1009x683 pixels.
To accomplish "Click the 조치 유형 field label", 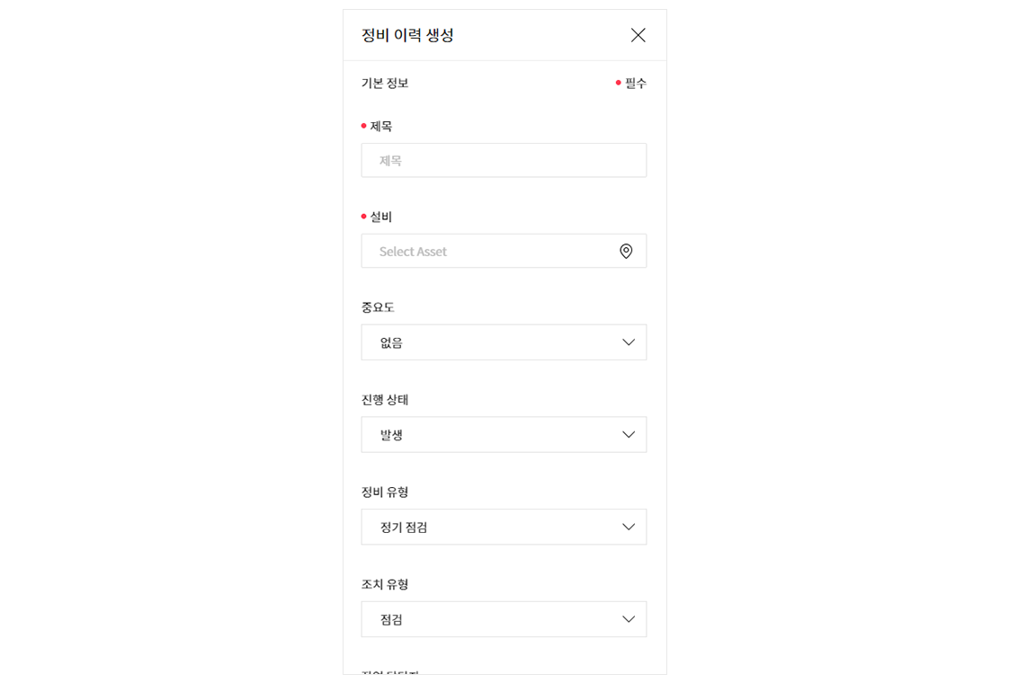I will [385, 584].
